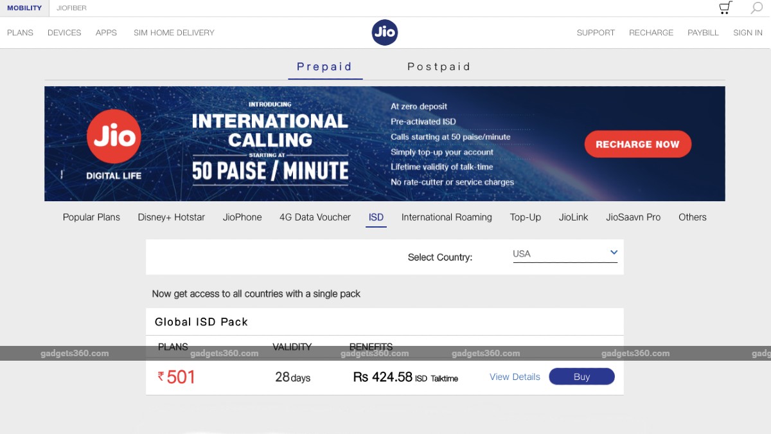View Details of the Rs 501 plan
771x434 pixels.
click(514, 377)
